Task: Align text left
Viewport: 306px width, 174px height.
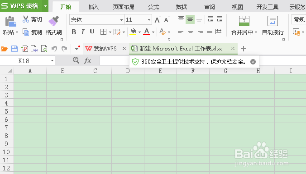Action: point(181,32)
